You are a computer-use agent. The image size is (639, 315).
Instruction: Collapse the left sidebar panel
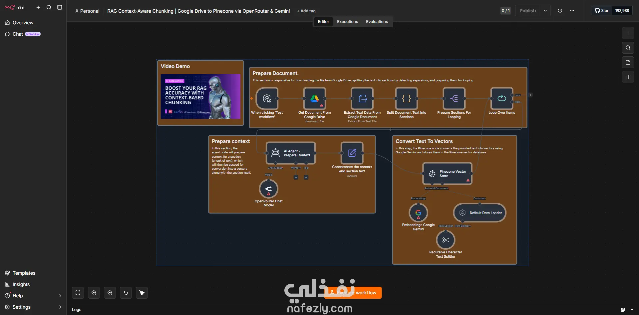[60, 7]
